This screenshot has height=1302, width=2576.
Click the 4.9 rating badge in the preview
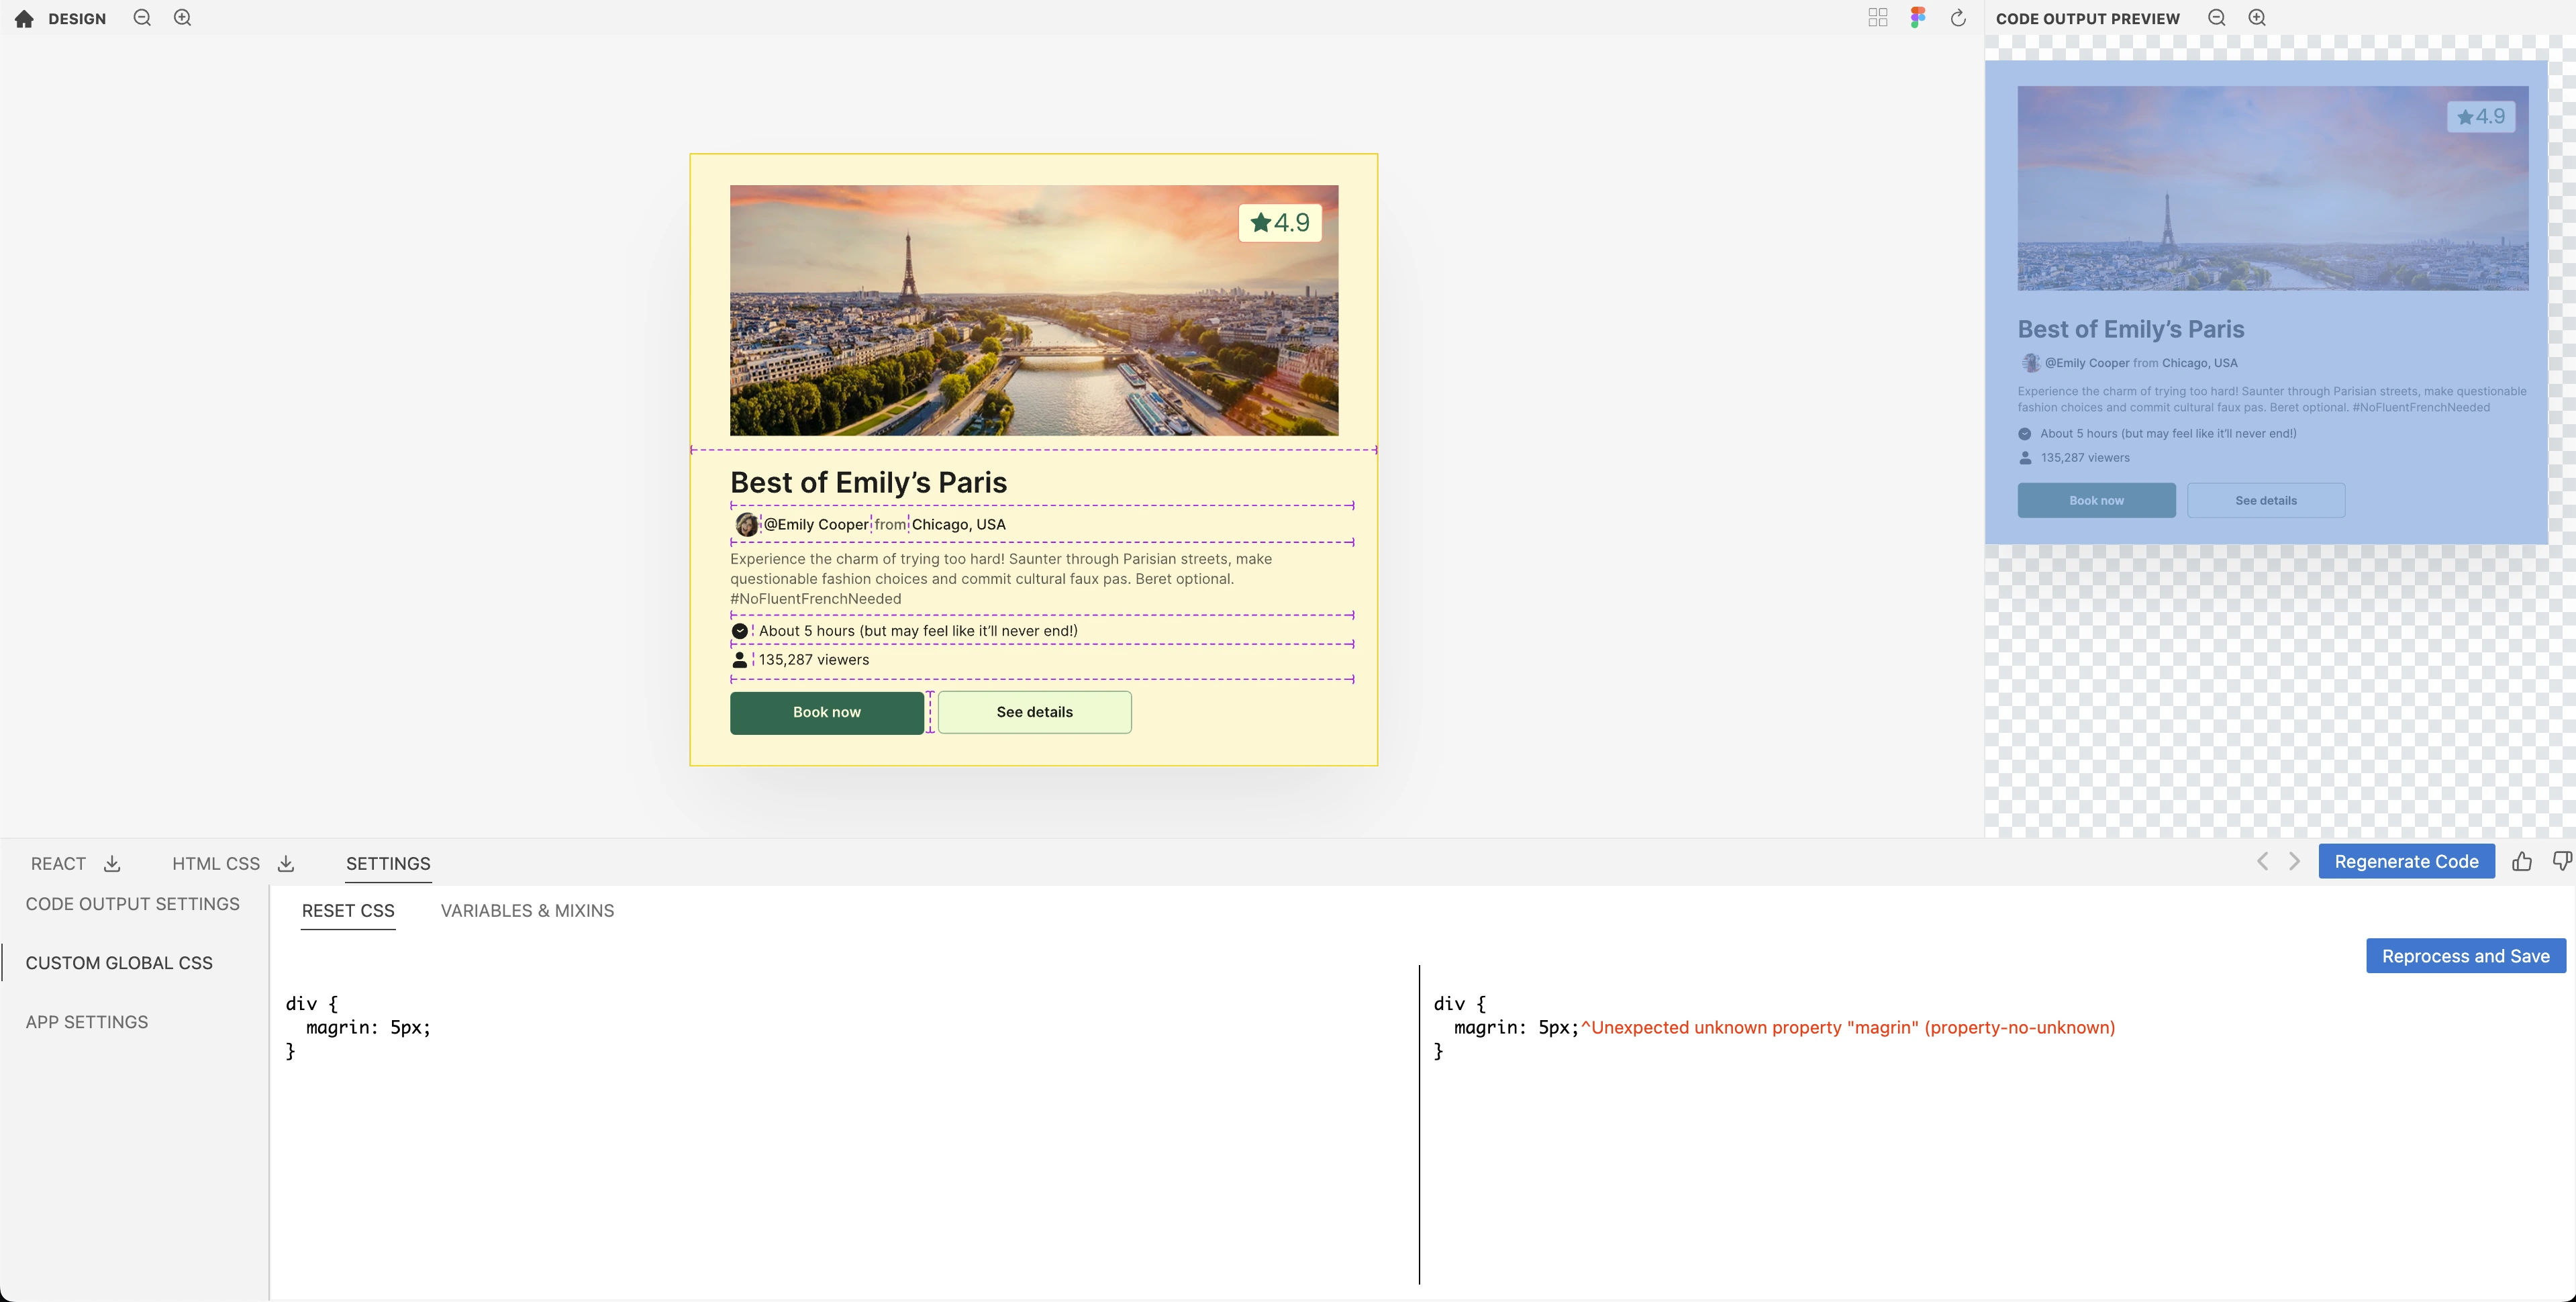click(x=2481, y=117)
